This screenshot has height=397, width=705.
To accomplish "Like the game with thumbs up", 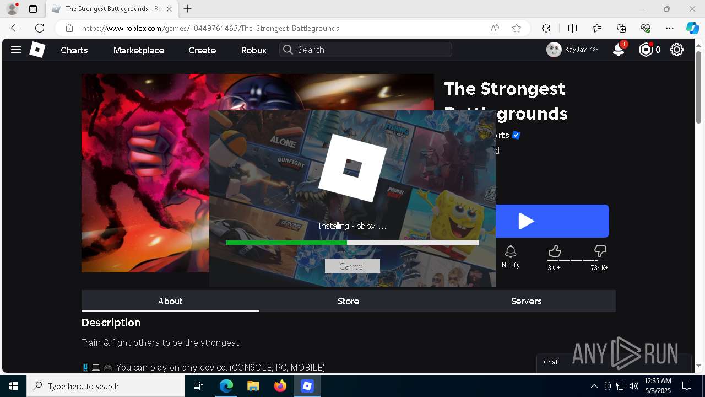I will [x=555, y=251].
